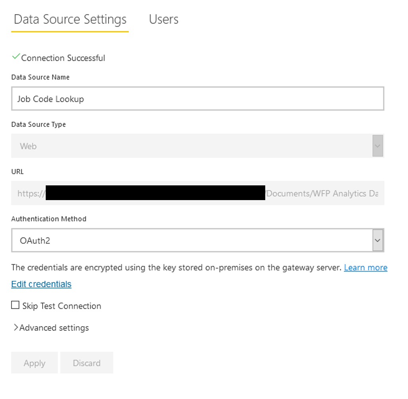Enable the Skip Test Connection checkbox
The image size is (408, 399).
point(15,305)
